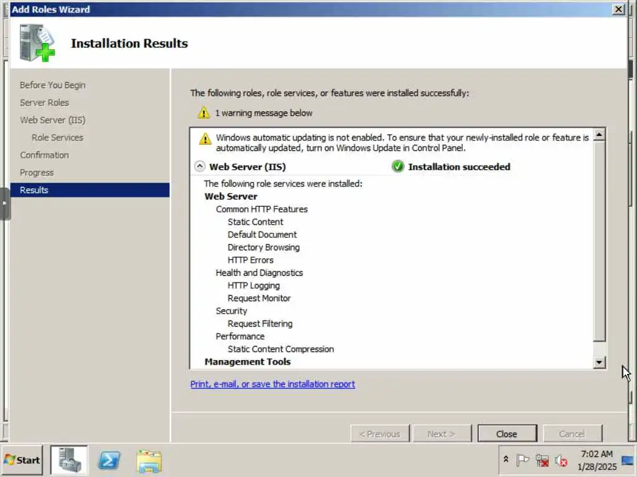This screenshot has width=637, height=477.
Task: Click 'HTTP Logging' role service entry
Action: tap(254, 286)
